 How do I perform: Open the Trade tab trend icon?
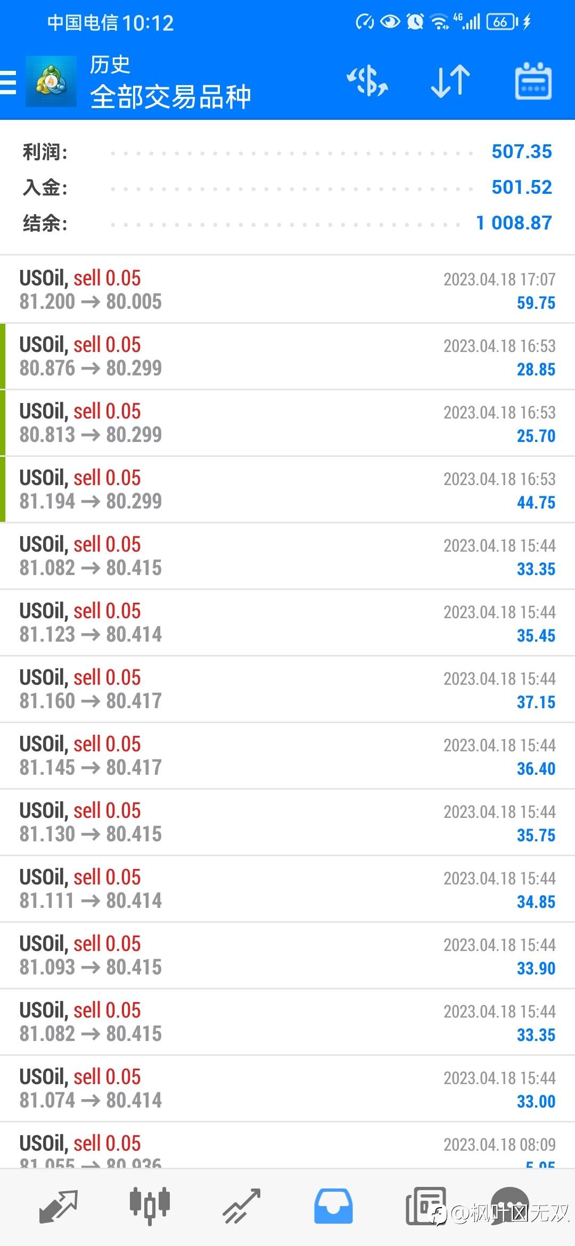click(242, 1206)
